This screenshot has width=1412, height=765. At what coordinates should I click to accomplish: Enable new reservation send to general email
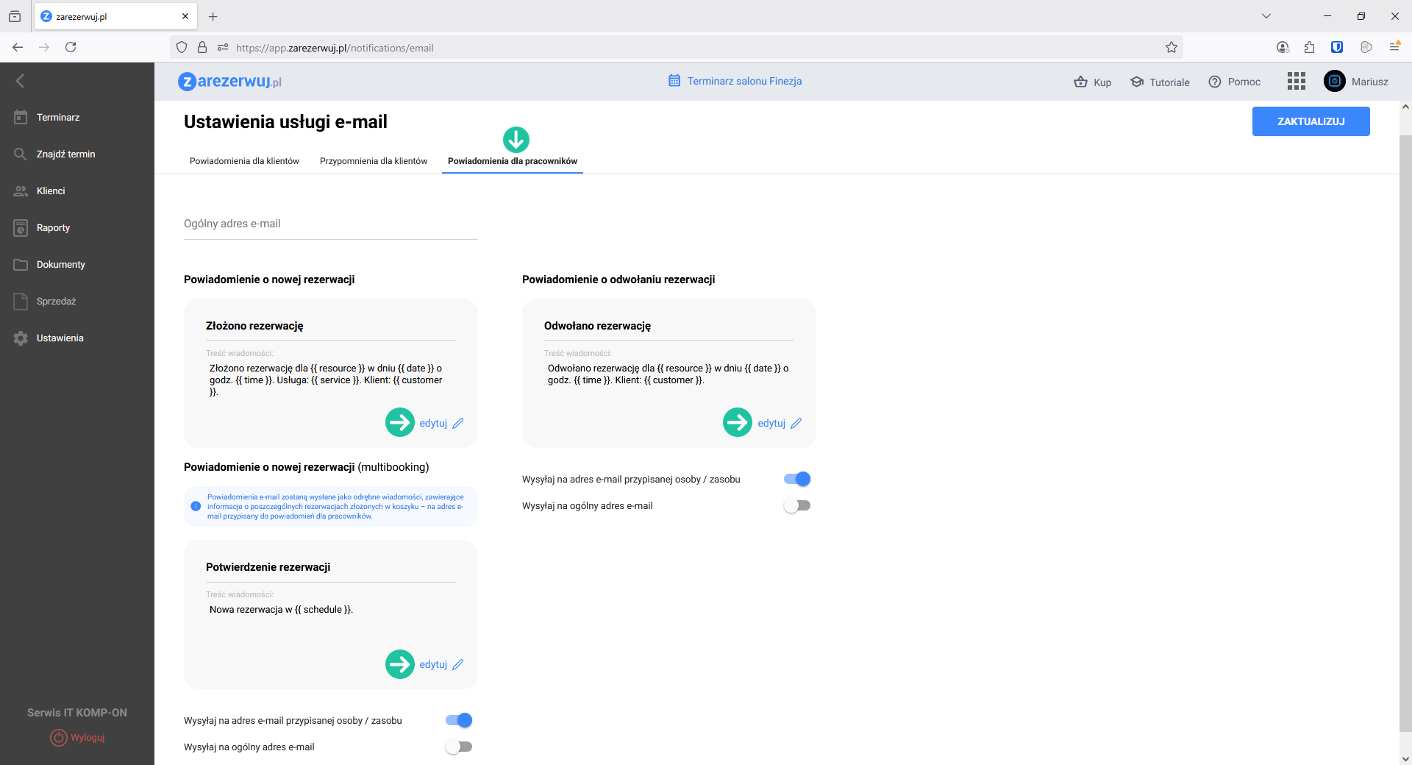pyautogui.click(x=459, y=747)
